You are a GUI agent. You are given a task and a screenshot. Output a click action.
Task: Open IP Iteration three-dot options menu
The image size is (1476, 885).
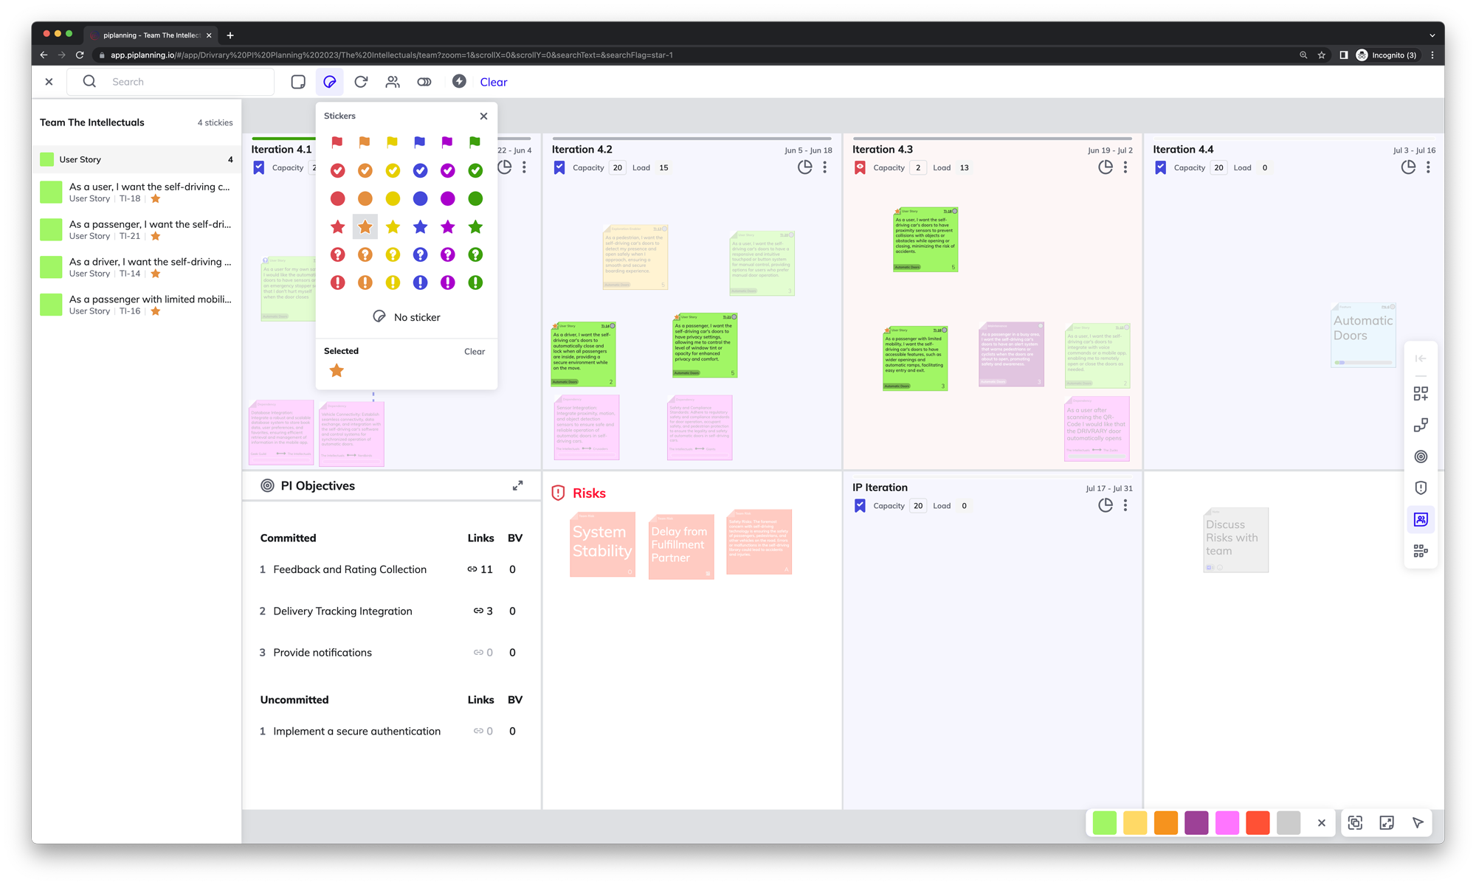click(1125, 506)
